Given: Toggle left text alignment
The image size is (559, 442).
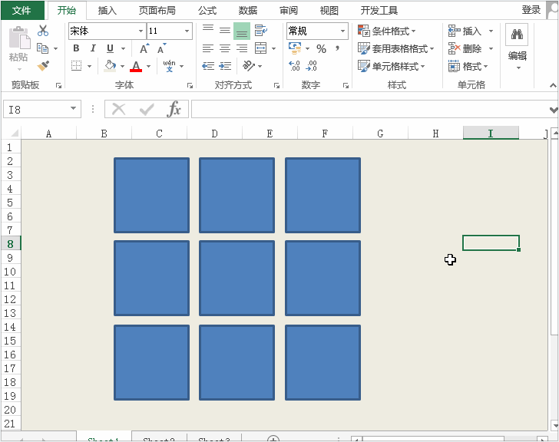Looking at the screenshot, I should [x=208, y=48].
